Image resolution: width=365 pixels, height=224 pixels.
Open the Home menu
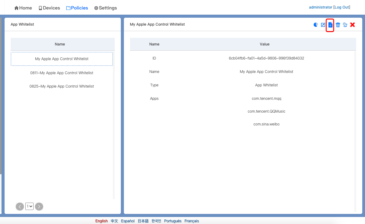click(23, 8)
